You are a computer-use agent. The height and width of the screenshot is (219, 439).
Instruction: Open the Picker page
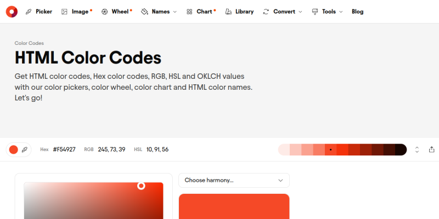[44, 11]
